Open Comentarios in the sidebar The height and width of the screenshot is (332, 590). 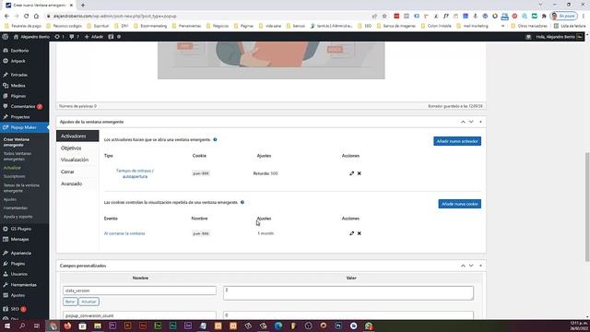point(22,107)
